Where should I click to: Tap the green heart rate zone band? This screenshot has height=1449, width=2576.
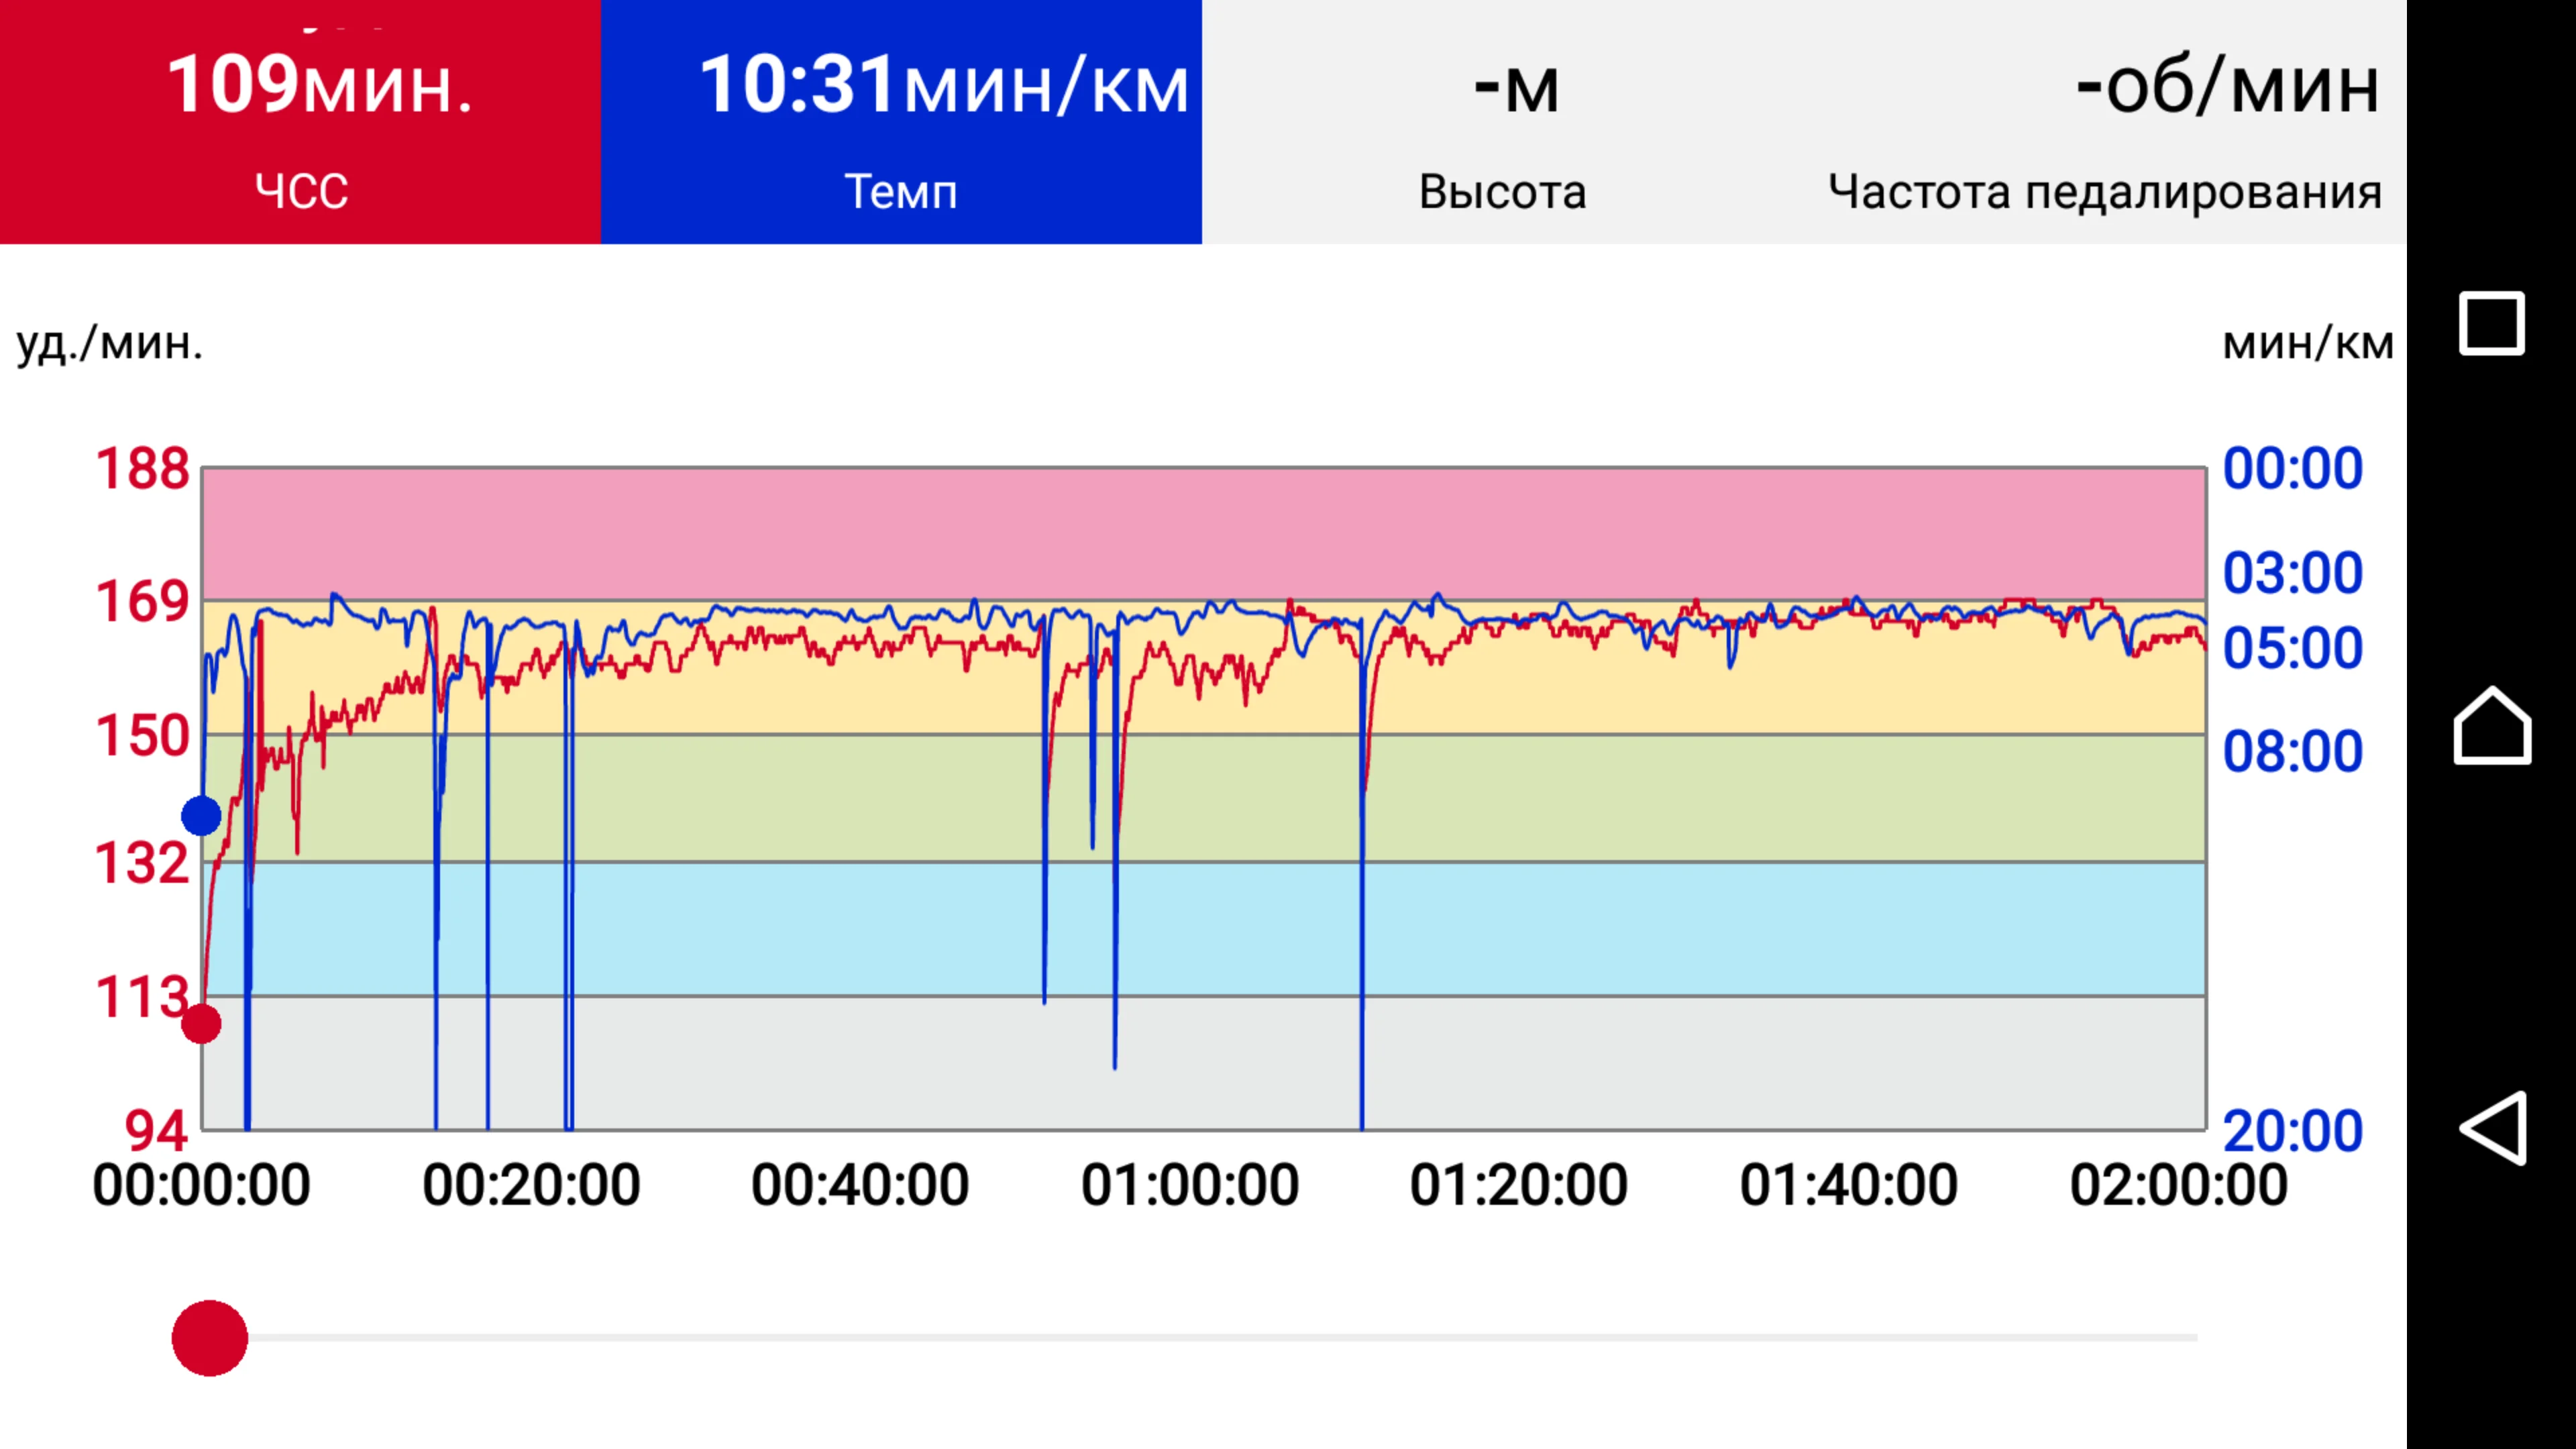tap(1700, 798)
